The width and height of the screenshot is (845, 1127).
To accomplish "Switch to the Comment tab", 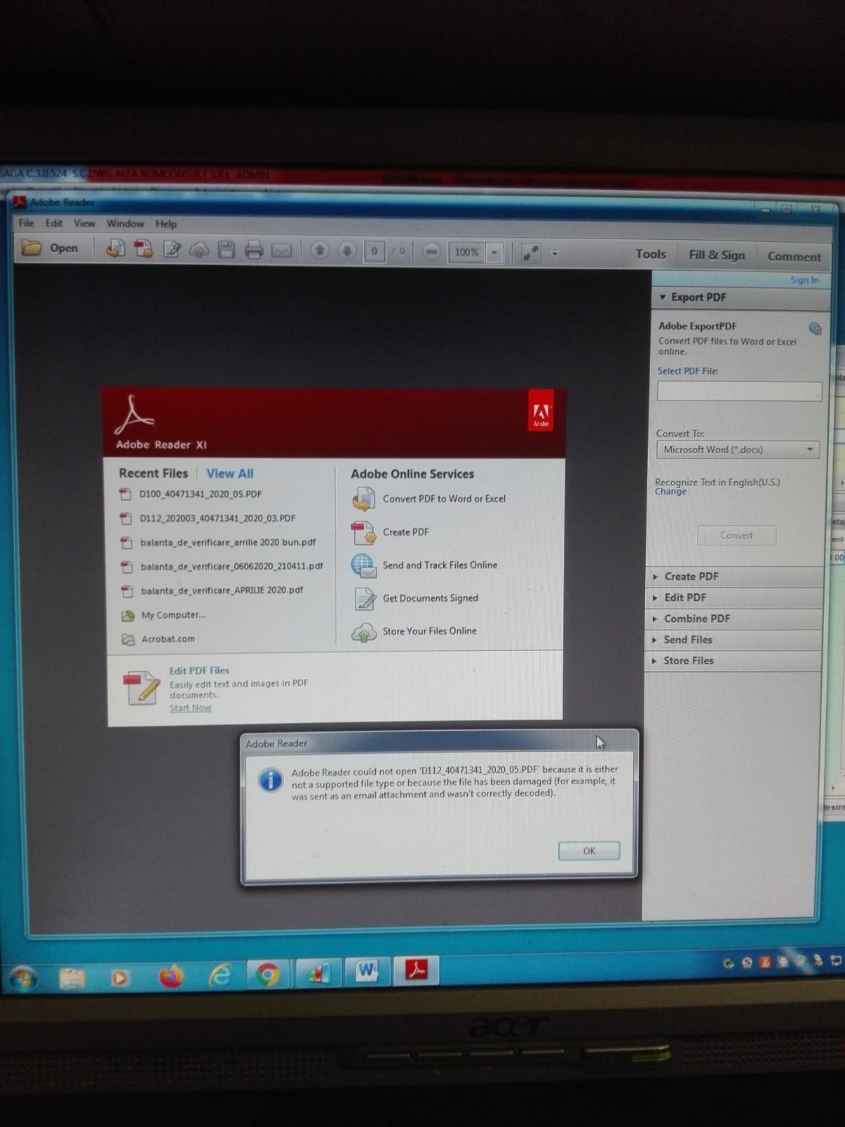I will pyautogui.click(x=794, y=256).
